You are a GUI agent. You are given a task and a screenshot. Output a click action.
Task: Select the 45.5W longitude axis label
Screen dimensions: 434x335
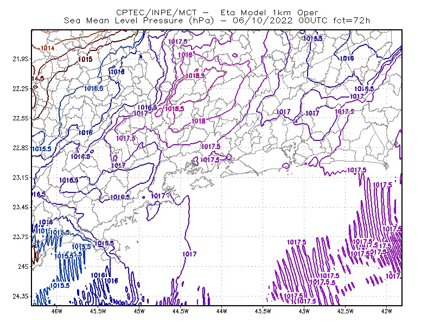coord(98,311)
